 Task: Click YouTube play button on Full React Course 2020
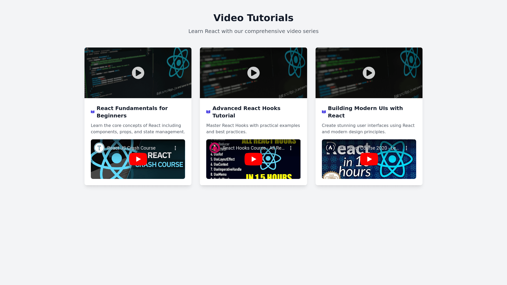point(369,159)
